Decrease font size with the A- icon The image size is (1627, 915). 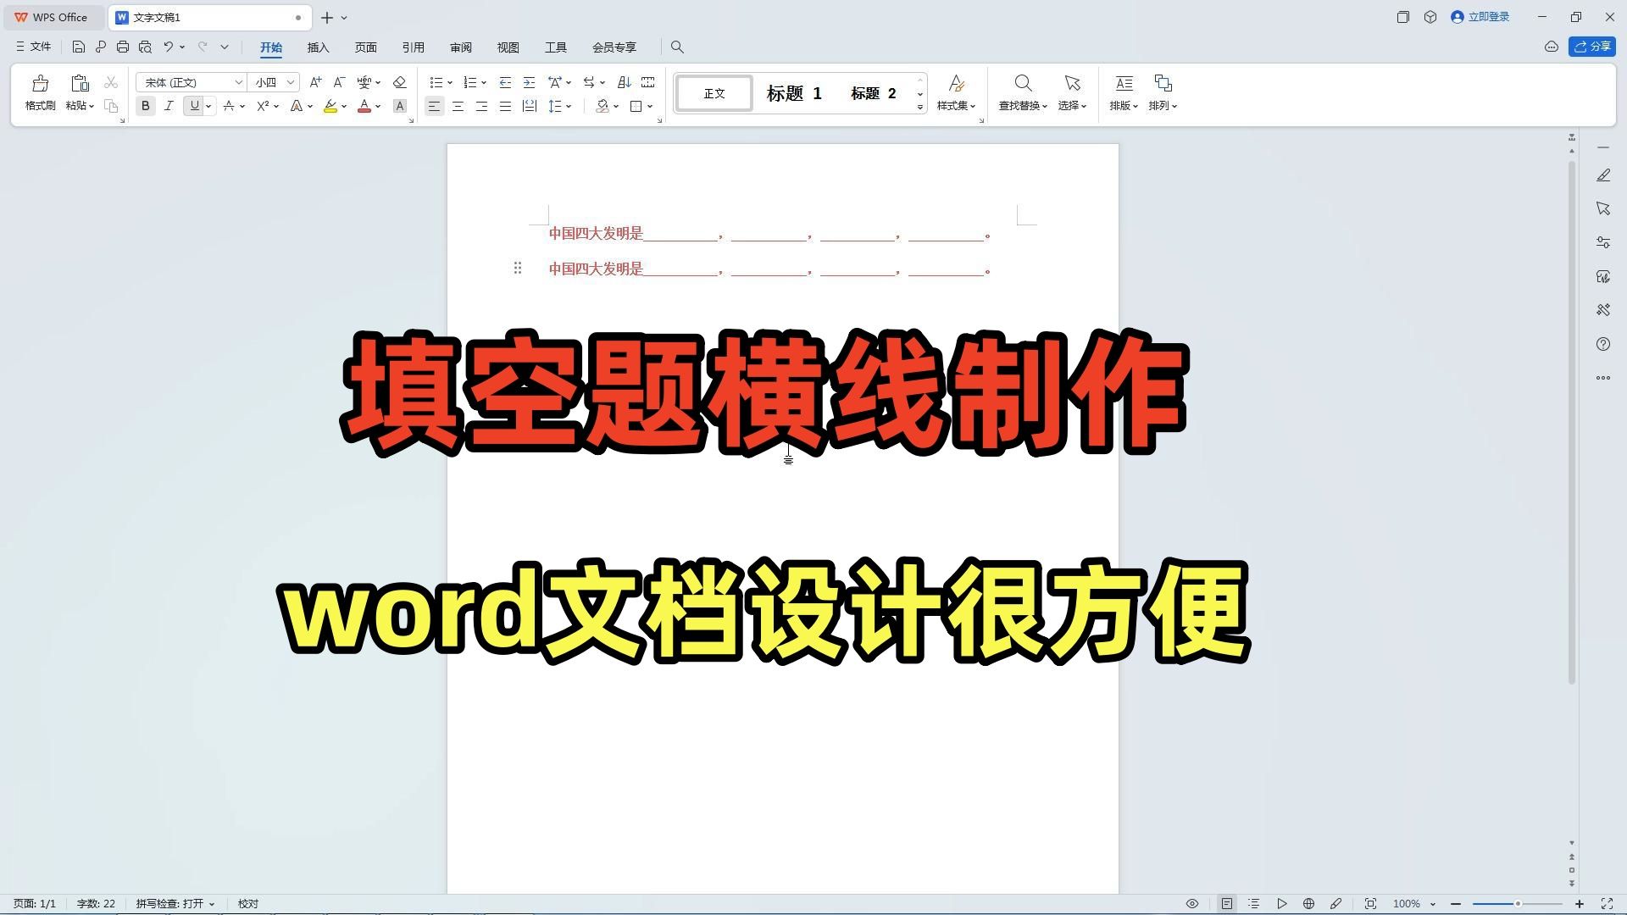(x=339, y=82)
